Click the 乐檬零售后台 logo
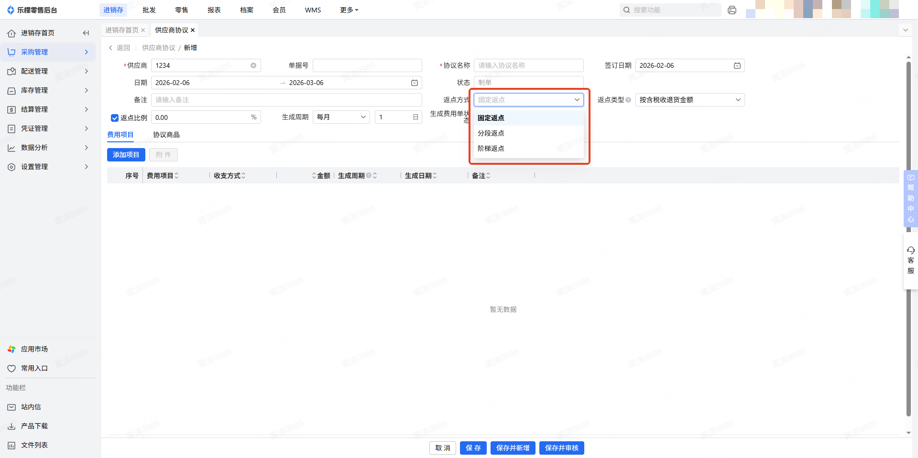Viewport: 918px width, 458px height. [x=32, y=10]
